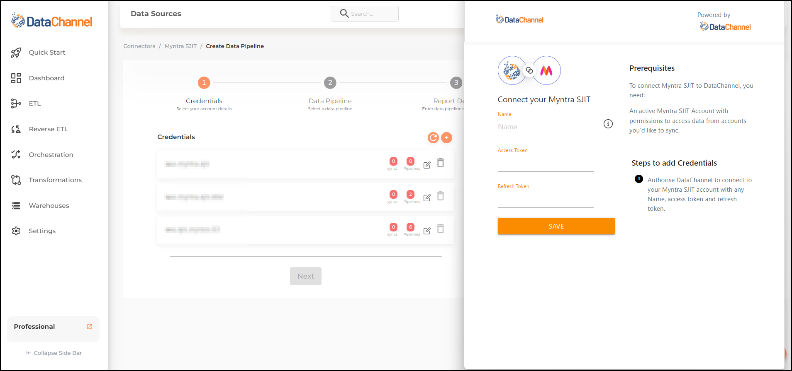Image resolution: width=792 pixels, height=371 pixels.
Task: Click the DataChannel logo in sidebar
Action: pyautogui.click(x=51, y=21)
